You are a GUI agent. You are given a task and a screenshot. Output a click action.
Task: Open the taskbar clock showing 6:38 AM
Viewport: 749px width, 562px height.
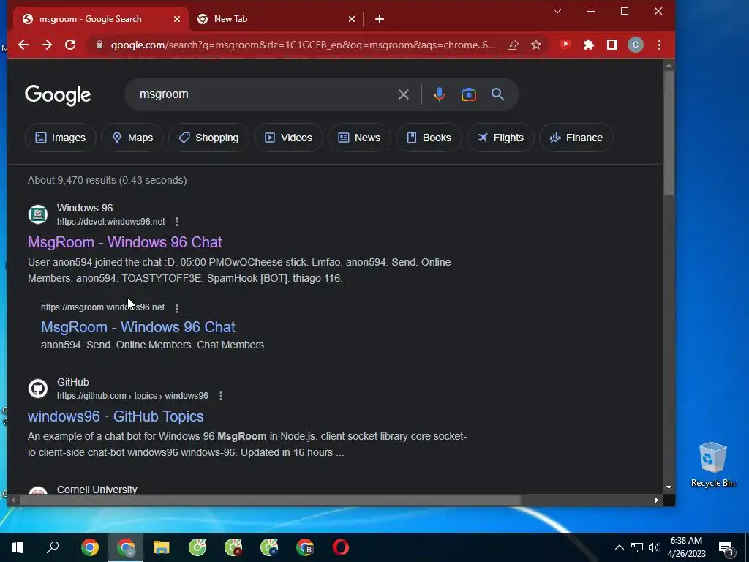coord(686,547)
